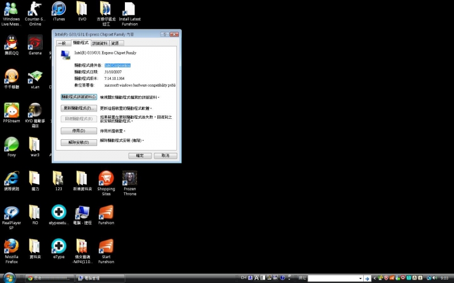The image size is (454, 283).
Task: Launch the 千千靜聽 orange headphone player shortcut
Action: (x=11, y=79)
